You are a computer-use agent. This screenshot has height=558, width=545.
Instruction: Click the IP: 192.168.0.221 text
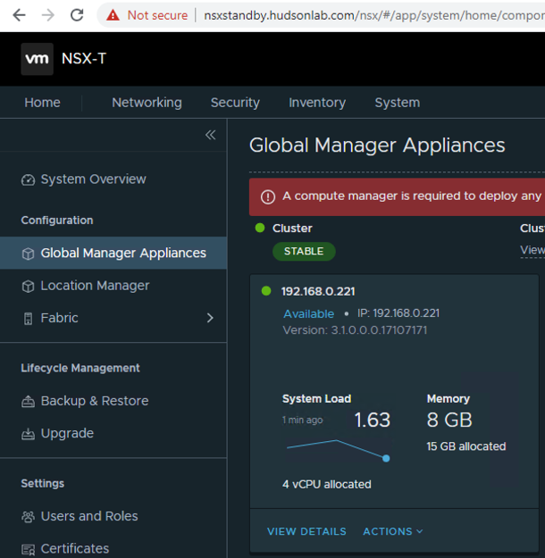(398, 313)
